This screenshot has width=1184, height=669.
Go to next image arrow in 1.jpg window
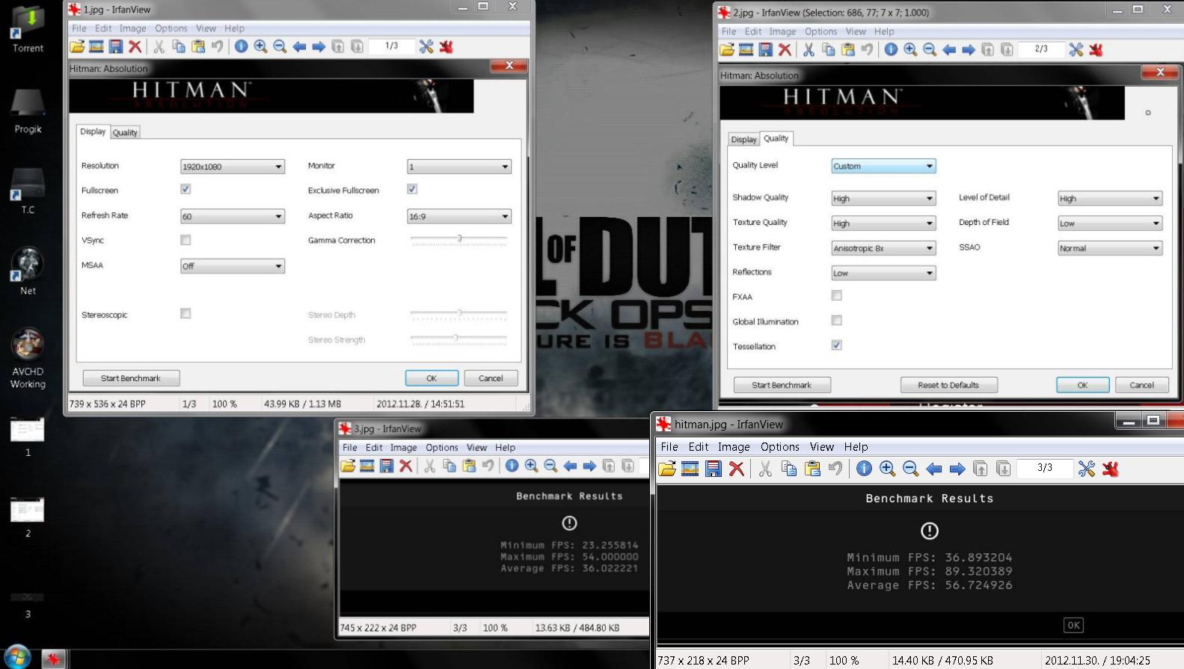(x=319, y=46)
